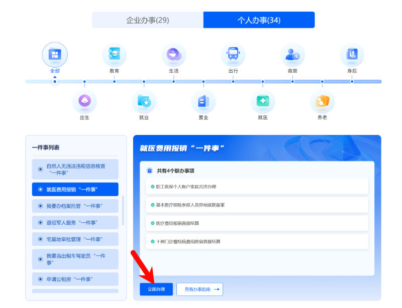Open the 就业 folder icon

144,101
